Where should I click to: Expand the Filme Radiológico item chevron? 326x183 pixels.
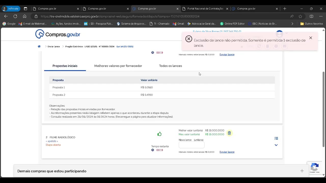[276, 145]
